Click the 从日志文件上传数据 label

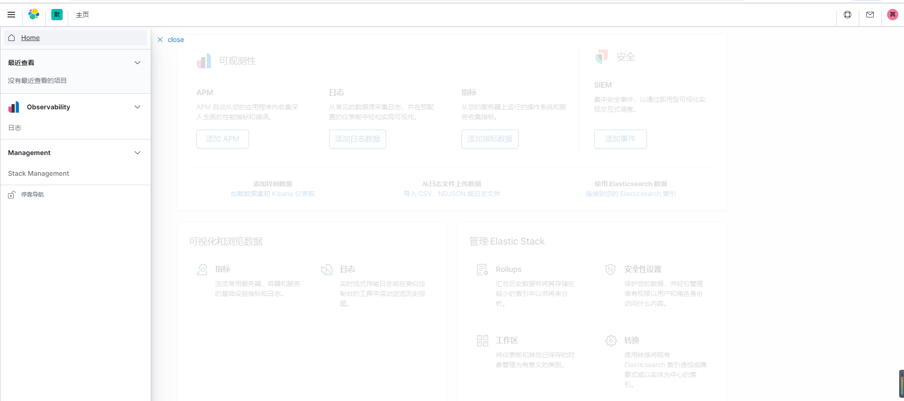tap(452, 184)
